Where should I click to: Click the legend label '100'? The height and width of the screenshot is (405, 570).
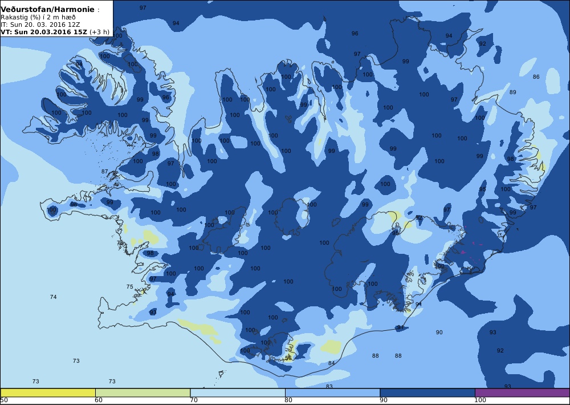(480, 400)
